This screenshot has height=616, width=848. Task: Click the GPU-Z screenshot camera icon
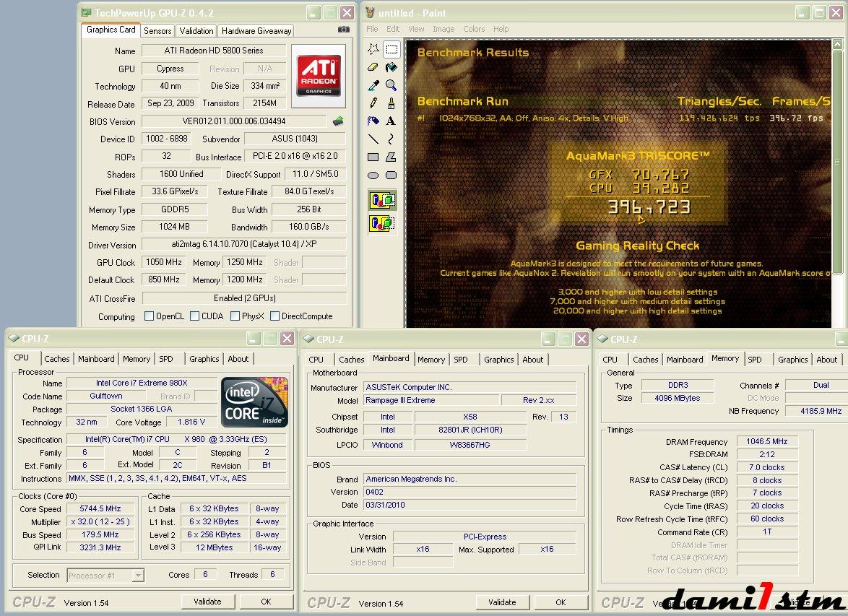pyautogui.click(x=343, y=30)
